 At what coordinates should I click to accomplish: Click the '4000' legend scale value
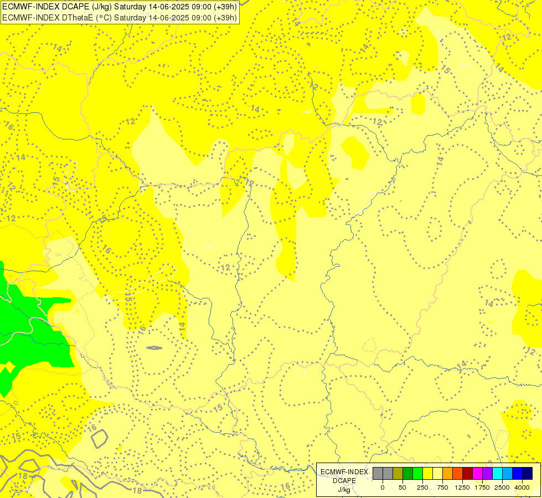522,487
